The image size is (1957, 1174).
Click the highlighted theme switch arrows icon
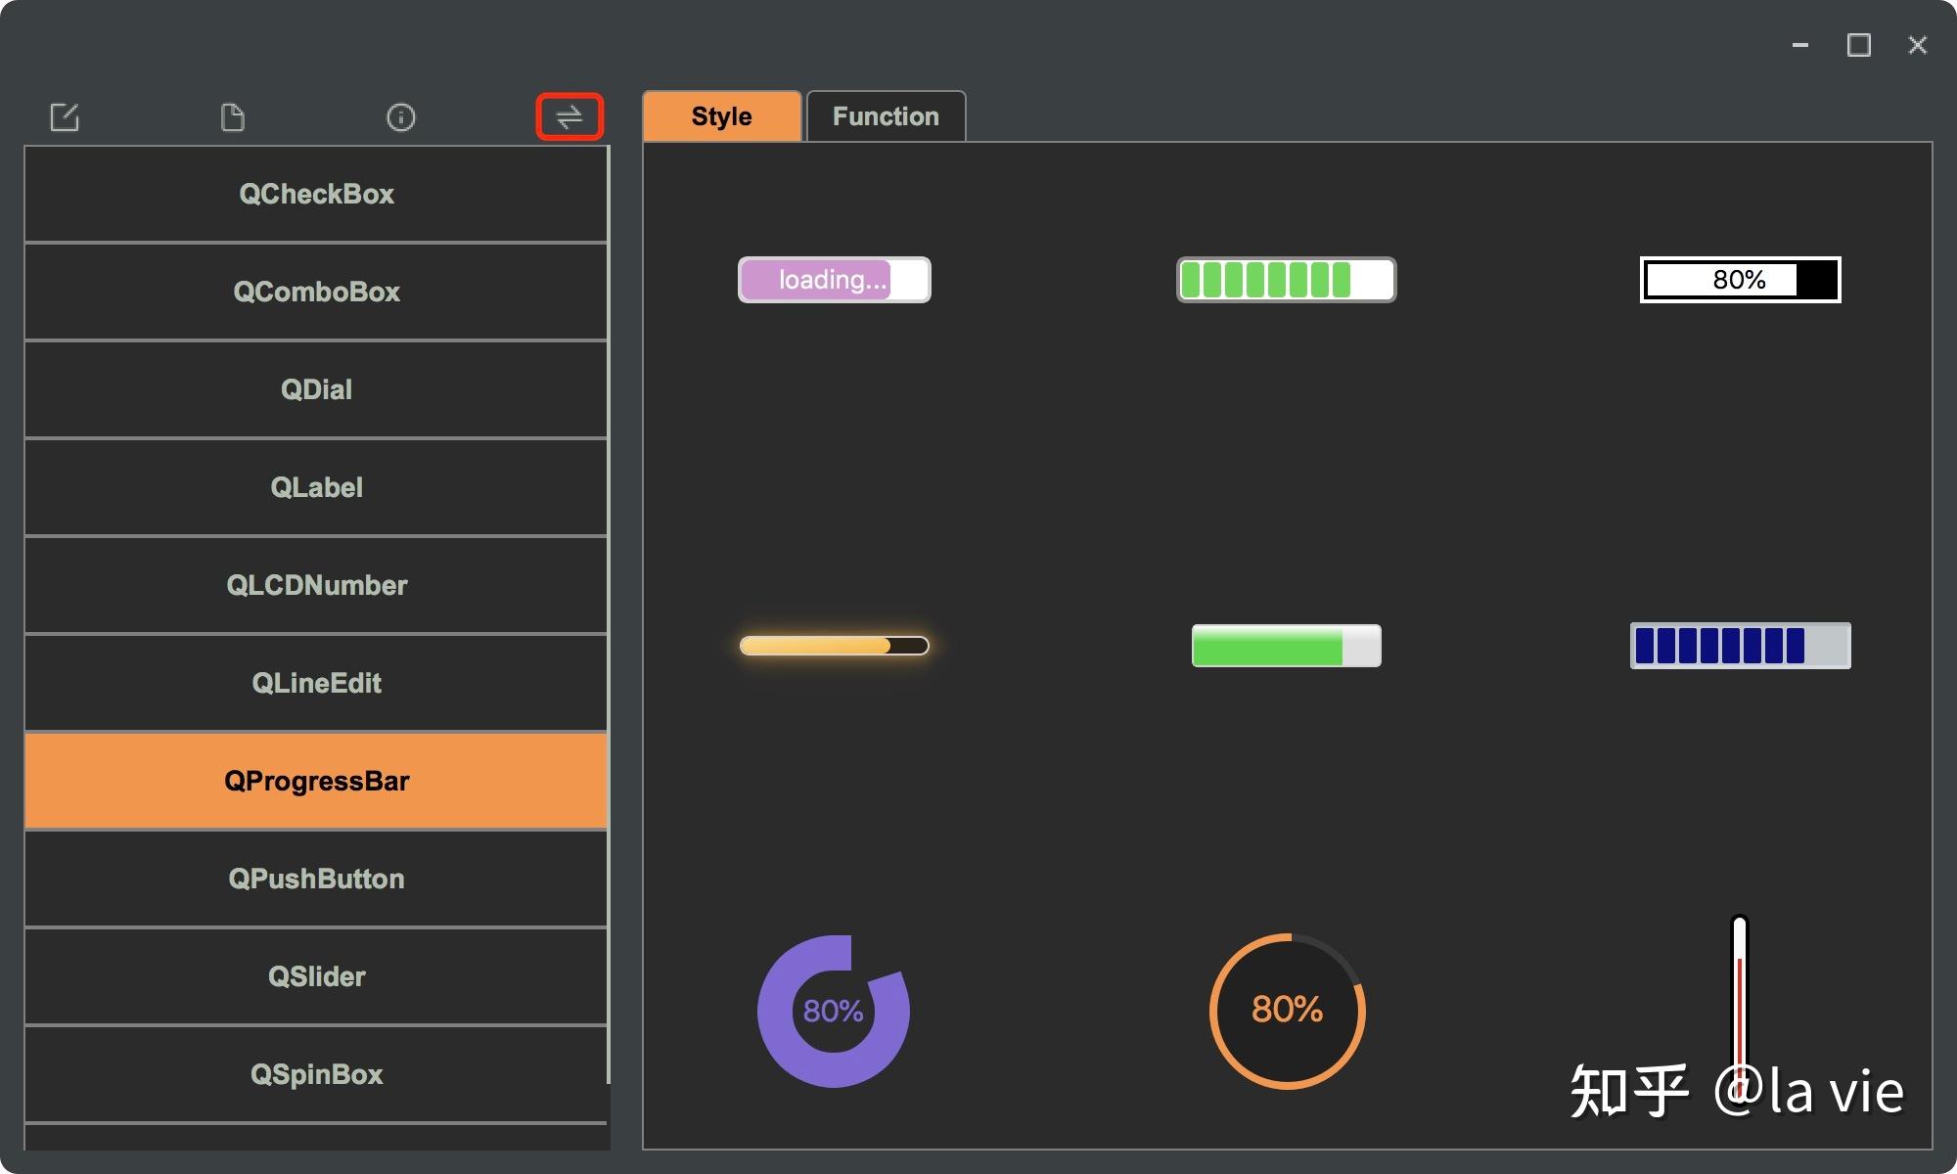(x=570, y=116)
